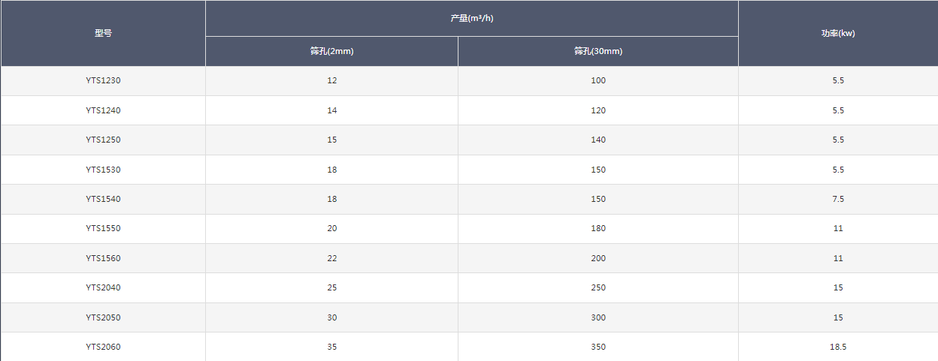The image size is (938, 361).
Task: Select the 筛孔(2mm) sub-header
Action: (331, 52)
